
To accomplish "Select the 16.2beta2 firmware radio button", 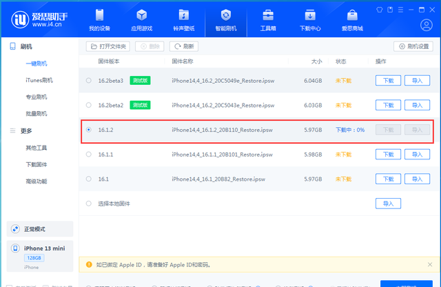I will (89, 105).
